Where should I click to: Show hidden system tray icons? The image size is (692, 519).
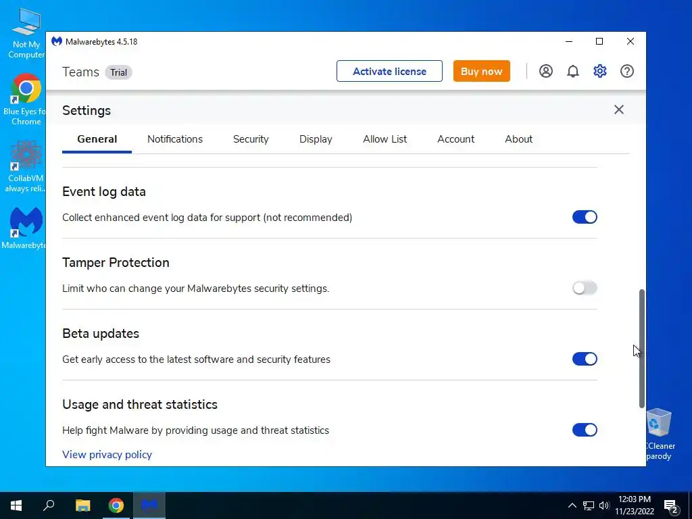pyautogui.click(x=572, y=505)
